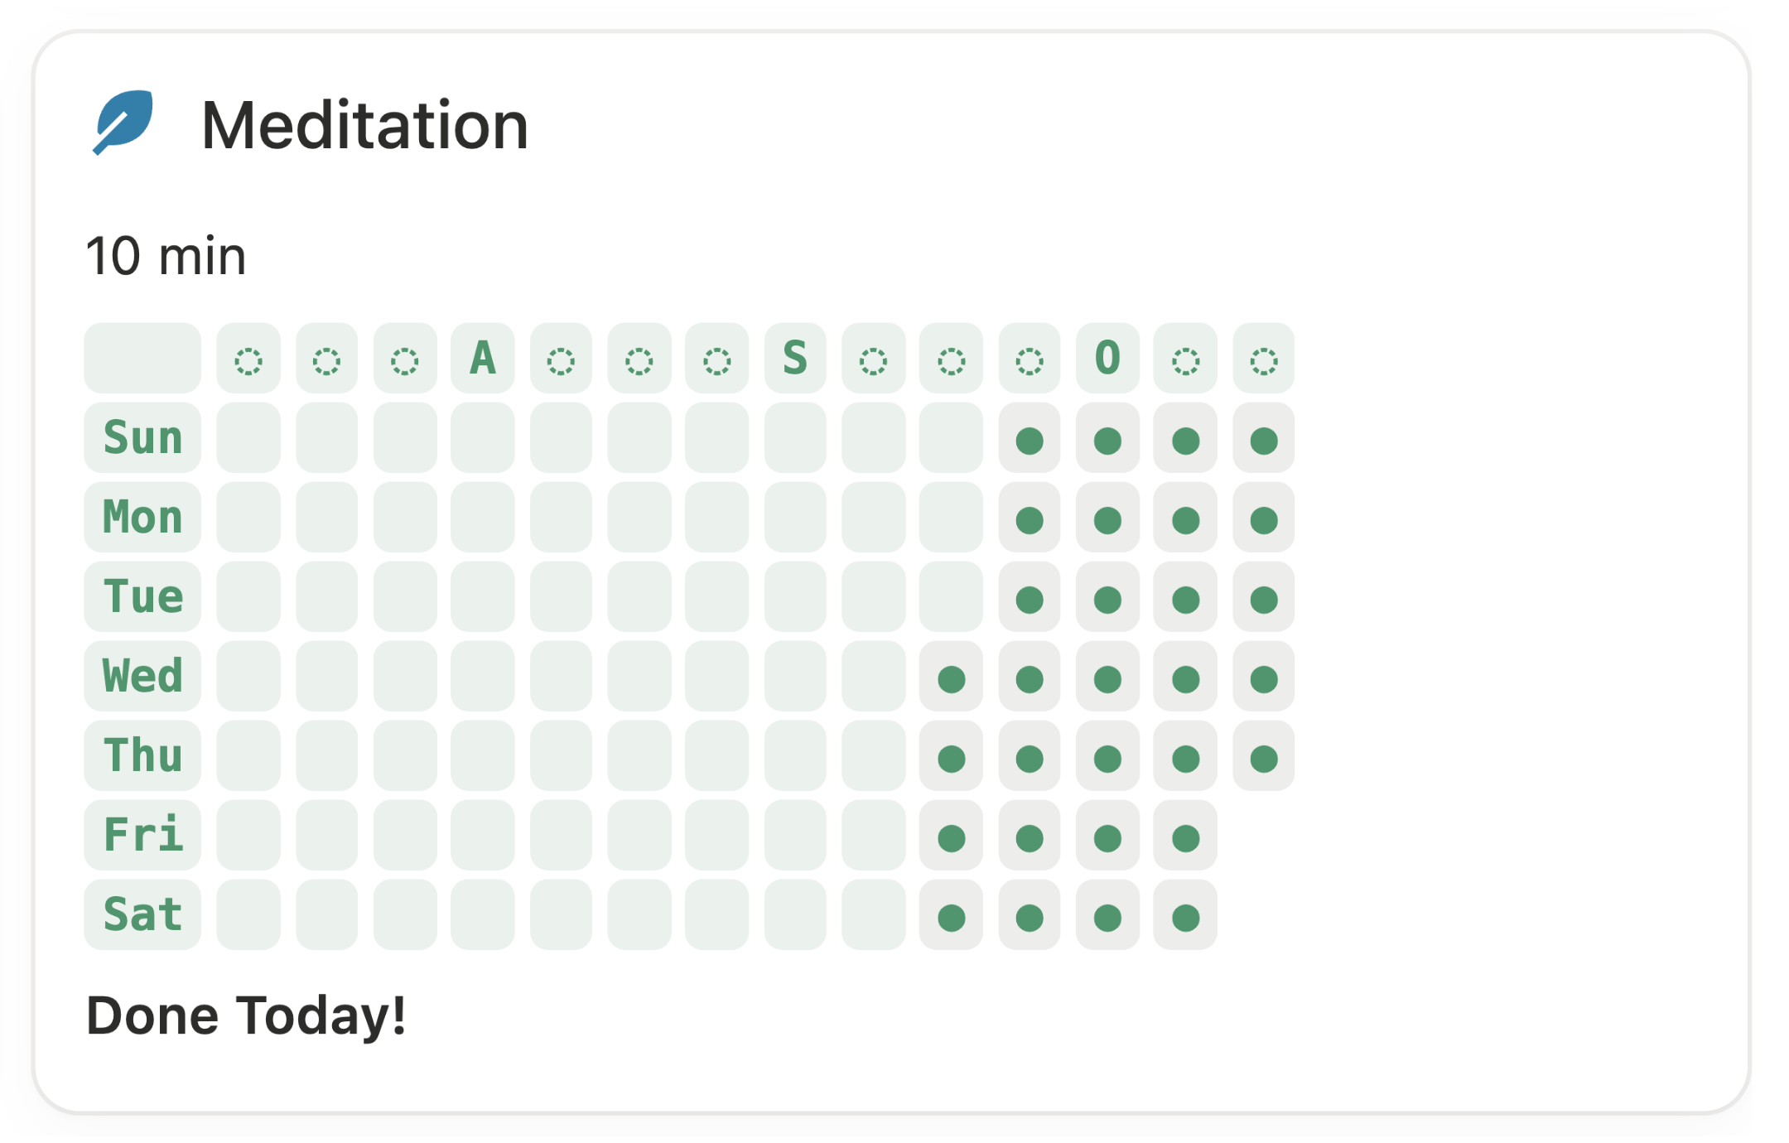This screenshot has width=1789, height=1143.
Task: Click the Thu weekday row label
Action: coord(142,755)
